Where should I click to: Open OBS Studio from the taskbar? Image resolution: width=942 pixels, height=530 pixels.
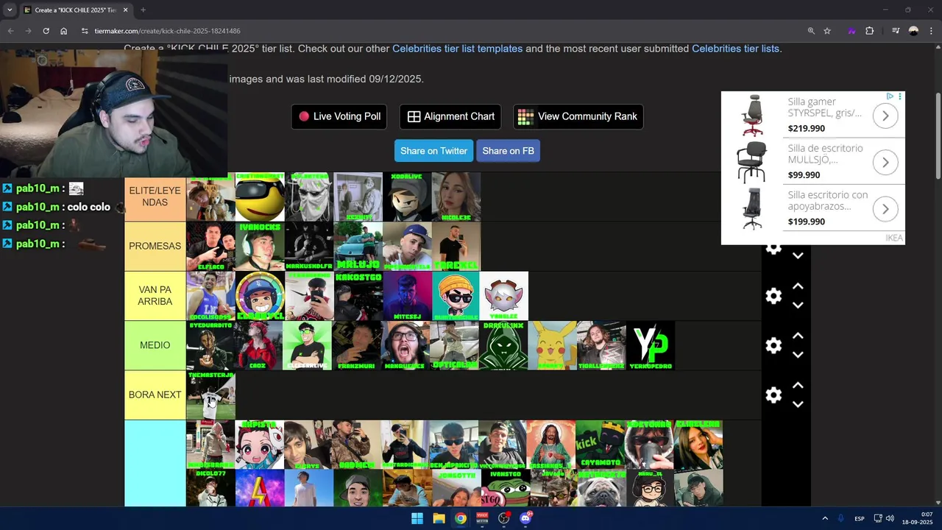point(504,518)
